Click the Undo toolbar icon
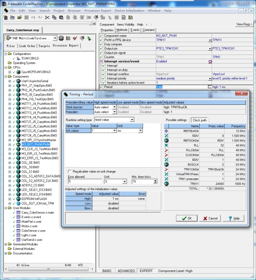The image size is (256, 280). coord(33,17)
